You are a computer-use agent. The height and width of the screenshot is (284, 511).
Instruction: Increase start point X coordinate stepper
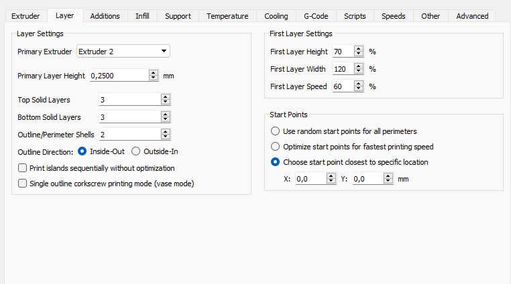click(x=331, y=176)
